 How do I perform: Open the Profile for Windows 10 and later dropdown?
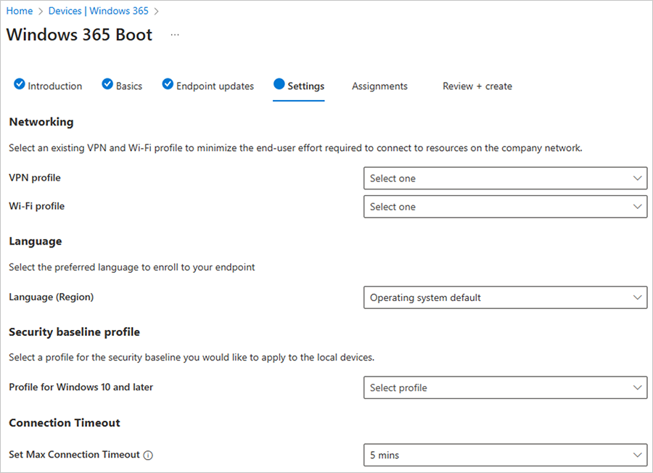tap(505, 387)
